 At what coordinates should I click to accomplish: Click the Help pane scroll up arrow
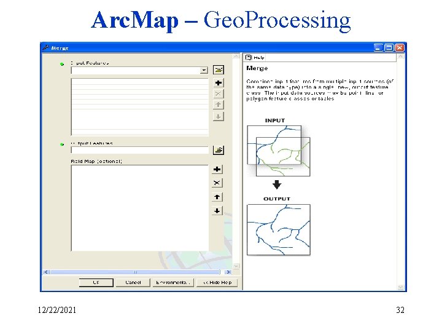(400, 57)
